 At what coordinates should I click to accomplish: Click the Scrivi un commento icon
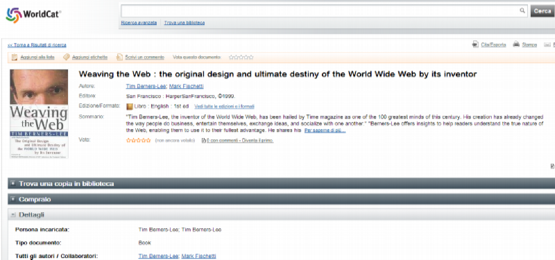pos(119,57)
